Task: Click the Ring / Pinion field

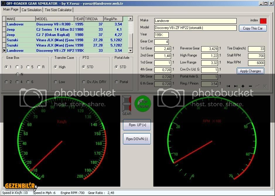Action: pyautogui.click(x=209, y=84)
